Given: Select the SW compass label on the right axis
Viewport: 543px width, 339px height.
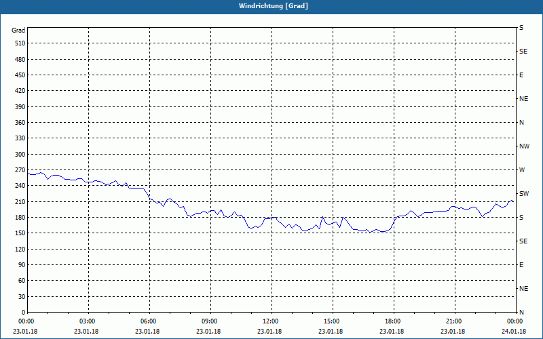Looking at the screenshot, I should click(524, 194).
